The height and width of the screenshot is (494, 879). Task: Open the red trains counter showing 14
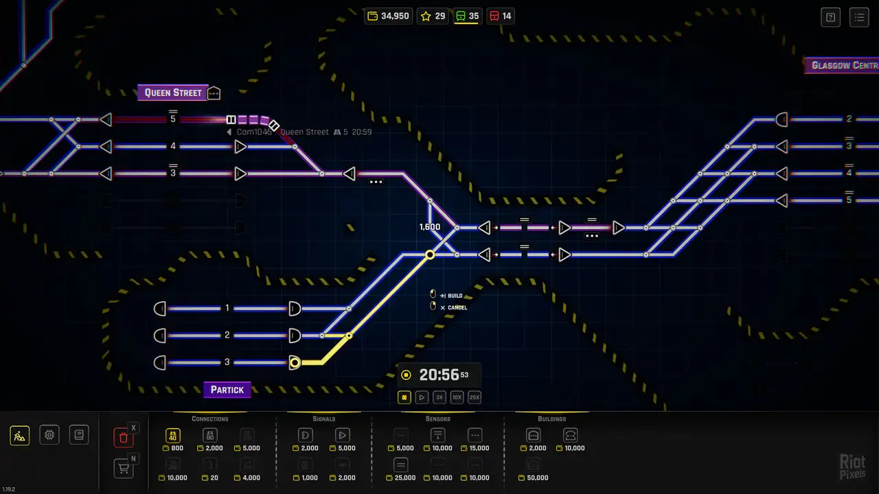501,16
